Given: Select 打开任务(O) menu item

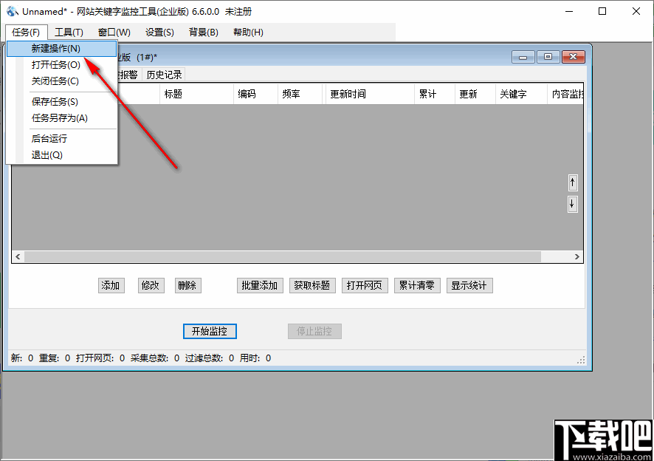Looking at the screenshot, I should click(x=54, y=65).
